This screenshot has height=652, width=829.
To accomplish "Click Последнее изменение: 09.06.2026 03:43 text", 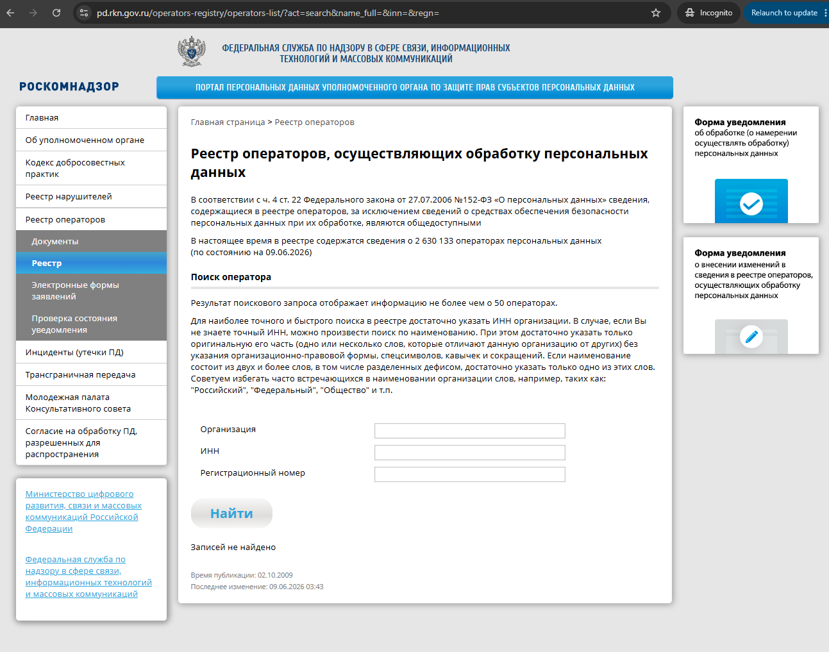I will pyautogui.click(x=257, y=587).
